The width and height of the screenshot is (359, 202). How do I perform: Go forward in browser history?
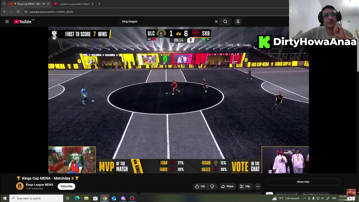point(11,12)
